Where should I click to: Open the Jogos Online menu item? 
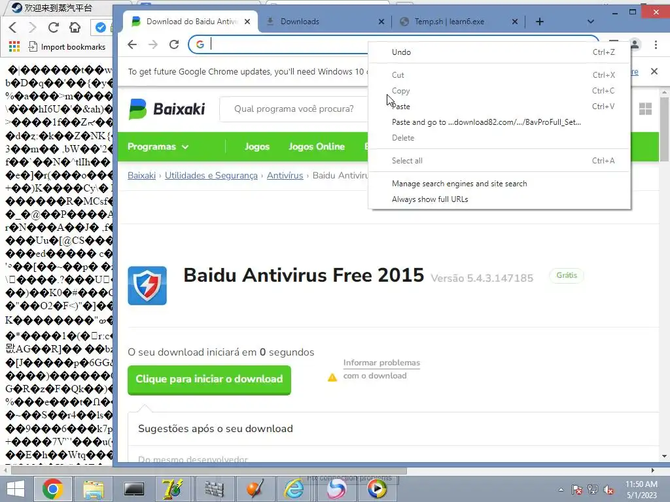[317, 147]
